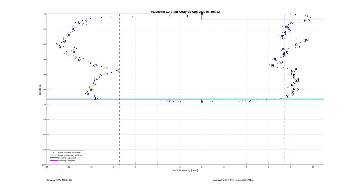This screenshot has width=358, height=185.
Task: Click the magenta line swatch in the legend
Action: click(53, 160)
